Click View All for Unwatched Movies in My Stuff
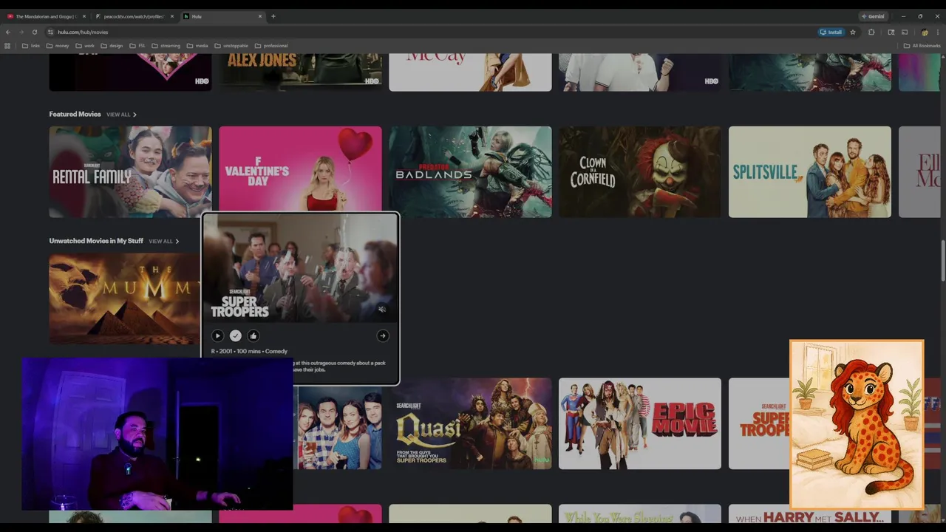Screen dimensions: 946x532 coord(163,241)
